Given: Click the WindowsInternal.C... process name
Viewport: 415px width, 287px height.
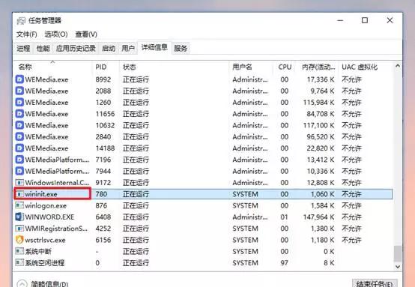Looking at the screenshot, I should (x=57, y=183).
